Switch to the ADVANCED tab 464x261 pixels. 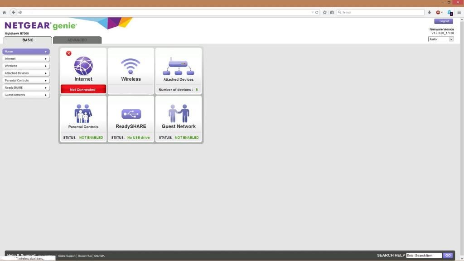tap(77, 40)
